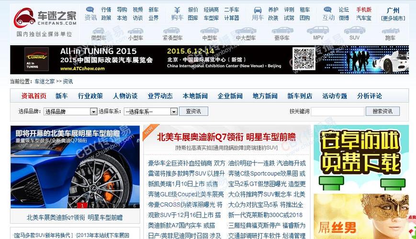Switch to the 行业政策 tab

90,96
